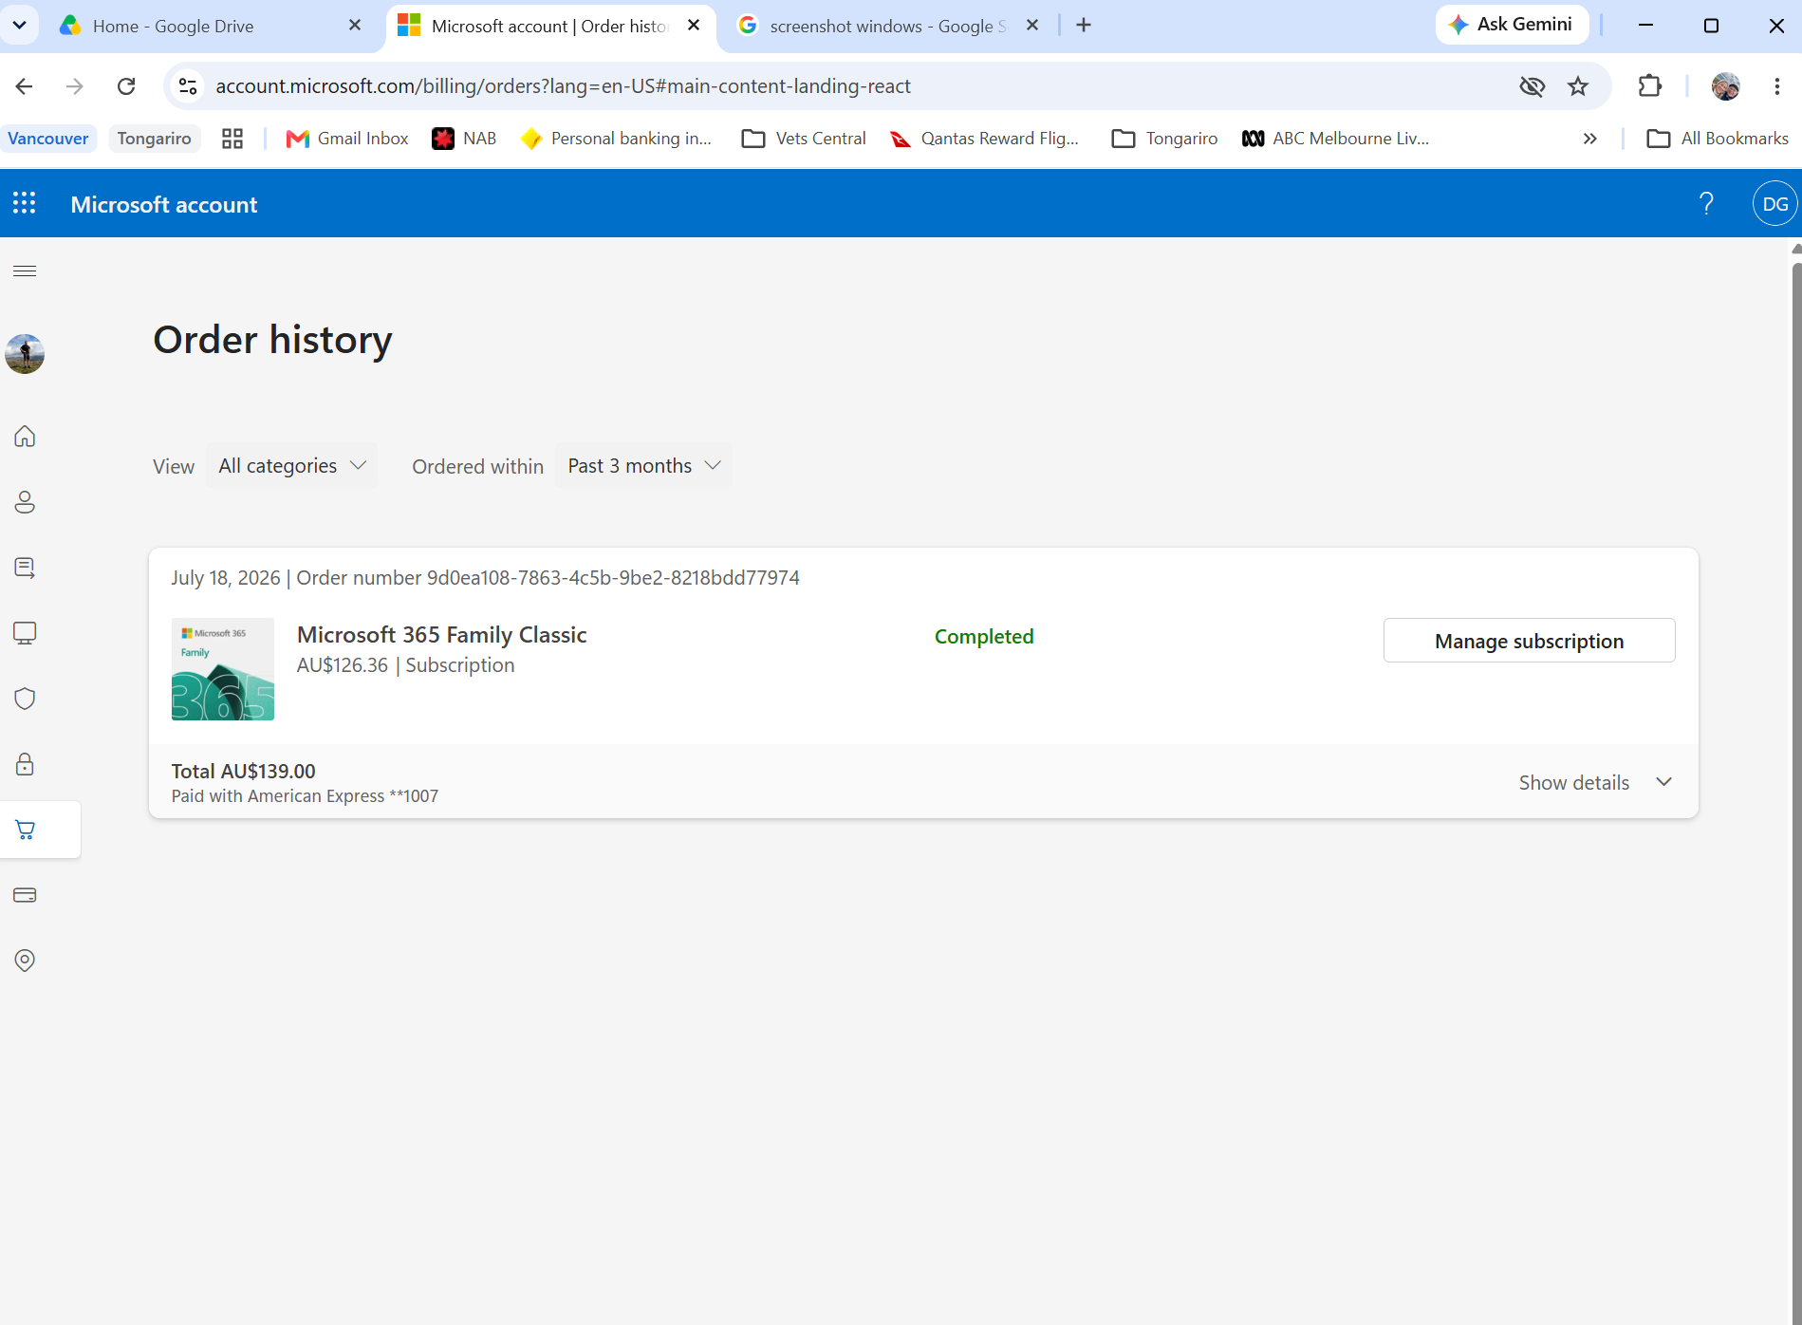This screenshot has width=1802, height=1325.
Task: Switch to Home - Google Drive tab
Action: click(209, 26)
